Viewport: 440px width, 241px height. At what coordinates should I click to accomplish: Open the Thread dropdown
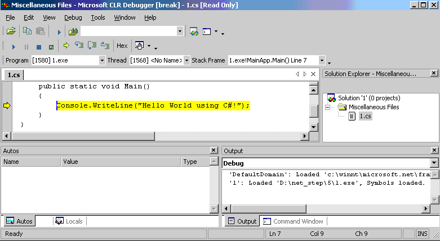[x=186, y=60]
